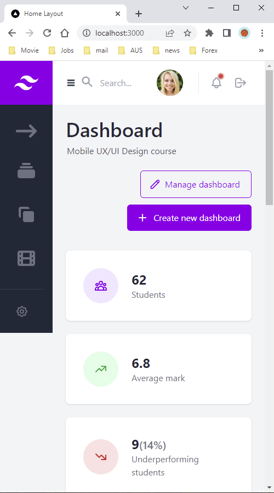Toggle the hamburger menu icon
This screenshot has height=493, width=274.
[x=71, y=83]
